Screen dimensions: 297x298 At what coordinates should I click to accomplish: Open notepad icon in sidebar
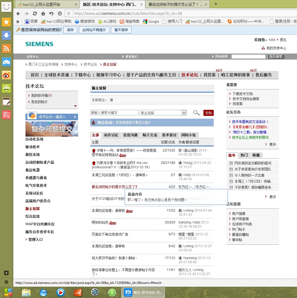click(6, 102)
